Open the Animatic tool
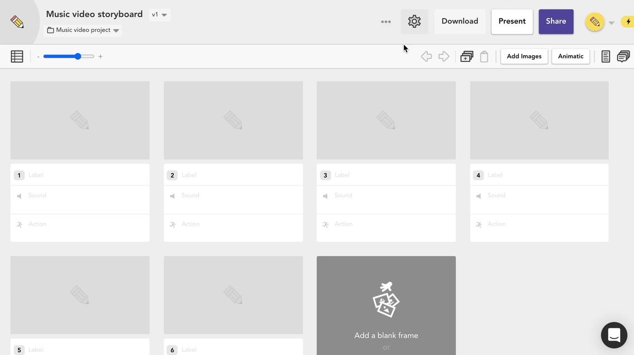This screenshot has height=355, width=634. point(570,56)
